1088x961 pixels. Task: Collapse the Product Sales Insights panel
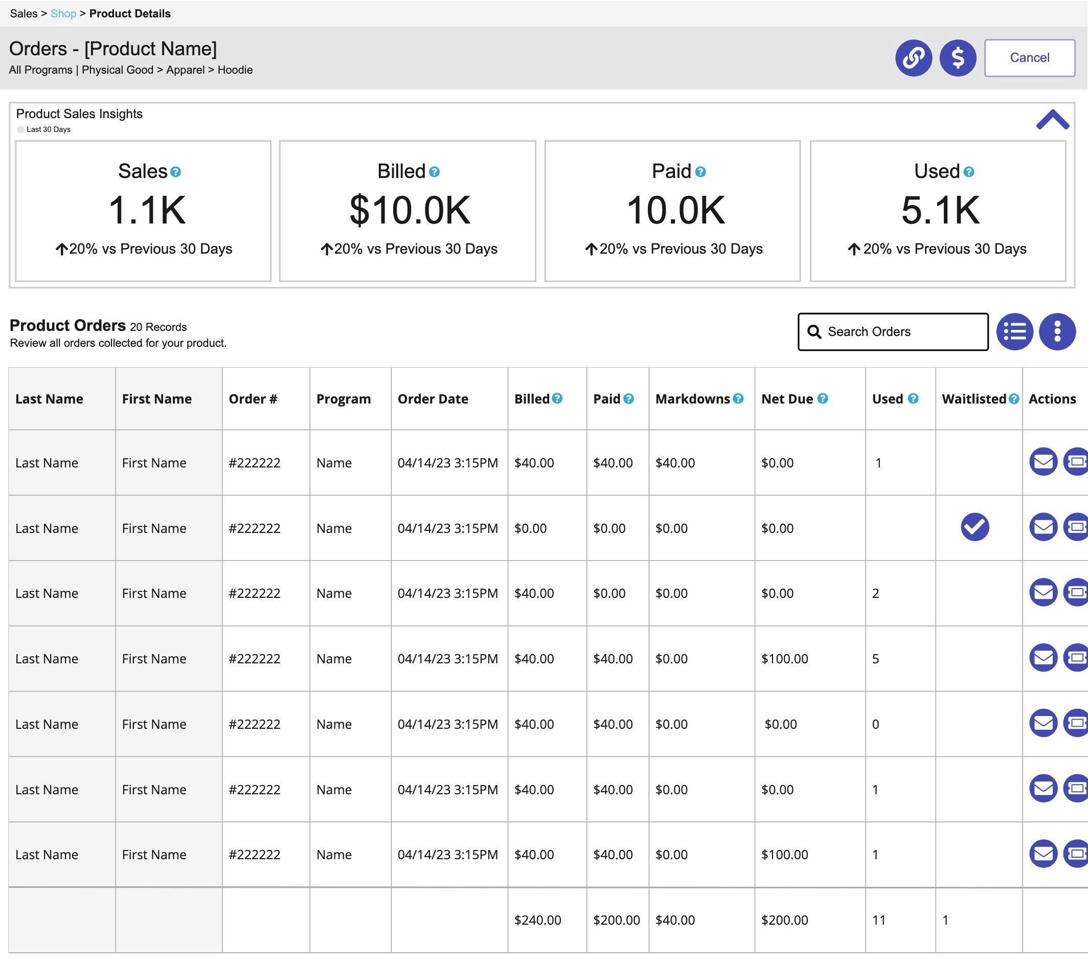(1052, 120)
